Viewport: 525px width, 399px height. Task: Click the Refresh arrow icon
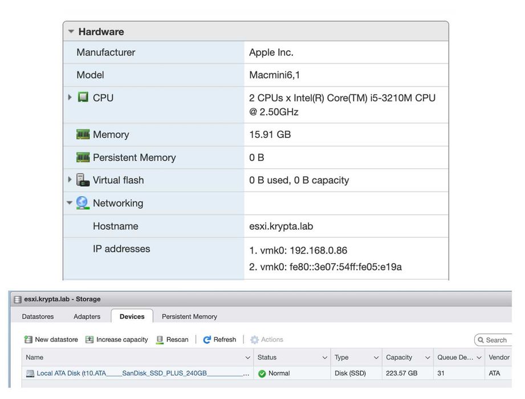click(207, 340)
